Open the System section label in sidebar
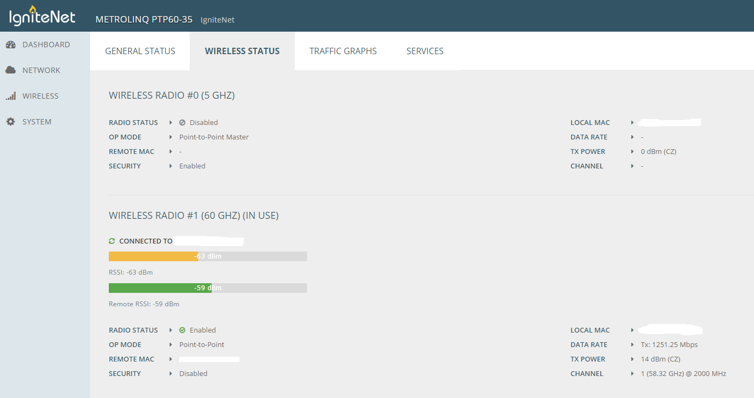This screenshot has height=398, width=754. pyautogui.click(x=37, y=122)
